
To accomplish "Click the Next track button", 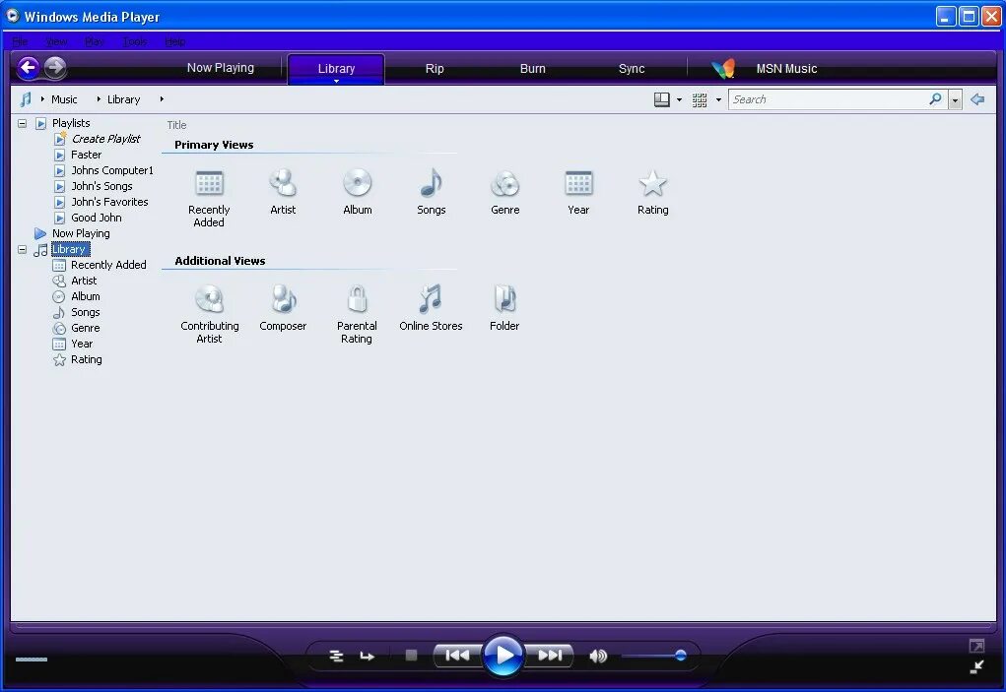I will point(550,655).
